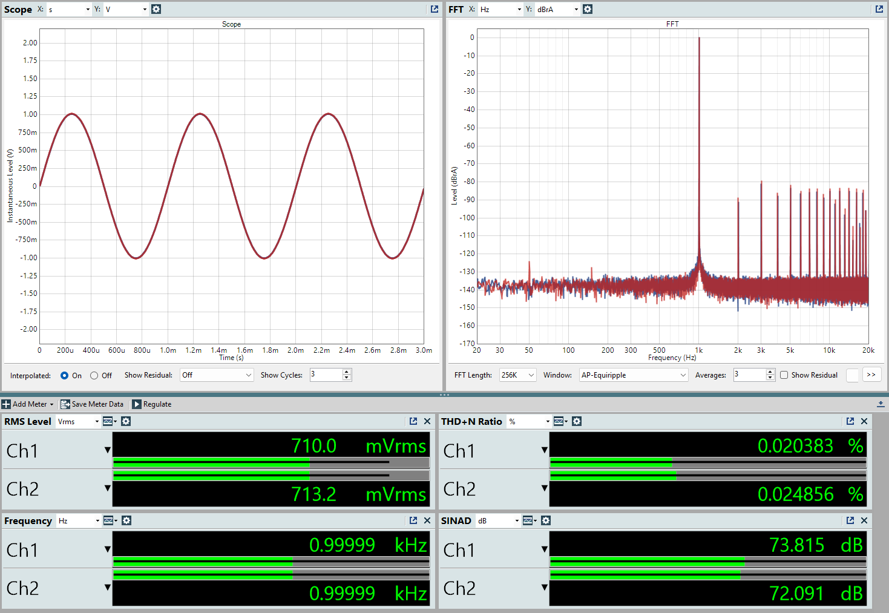Pop out the FFT panel

pos(879,9)
